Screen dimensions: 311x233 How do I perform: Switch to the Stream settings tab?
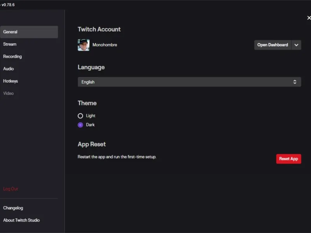click(x=10, y=44)
